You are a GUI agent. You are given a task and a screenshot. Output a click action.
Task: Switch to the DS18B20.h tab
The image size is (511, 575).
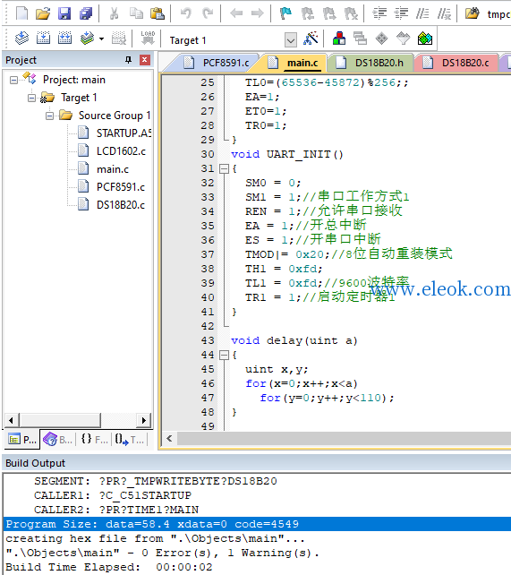[370, 63]
